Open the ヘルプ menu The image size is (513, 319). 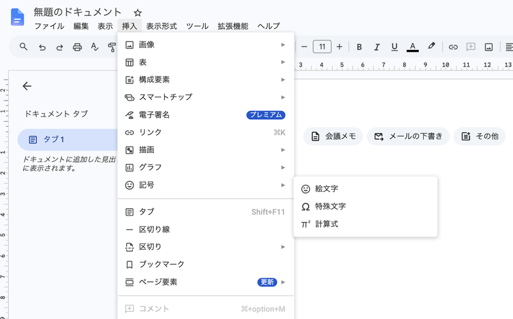[269, 26]
